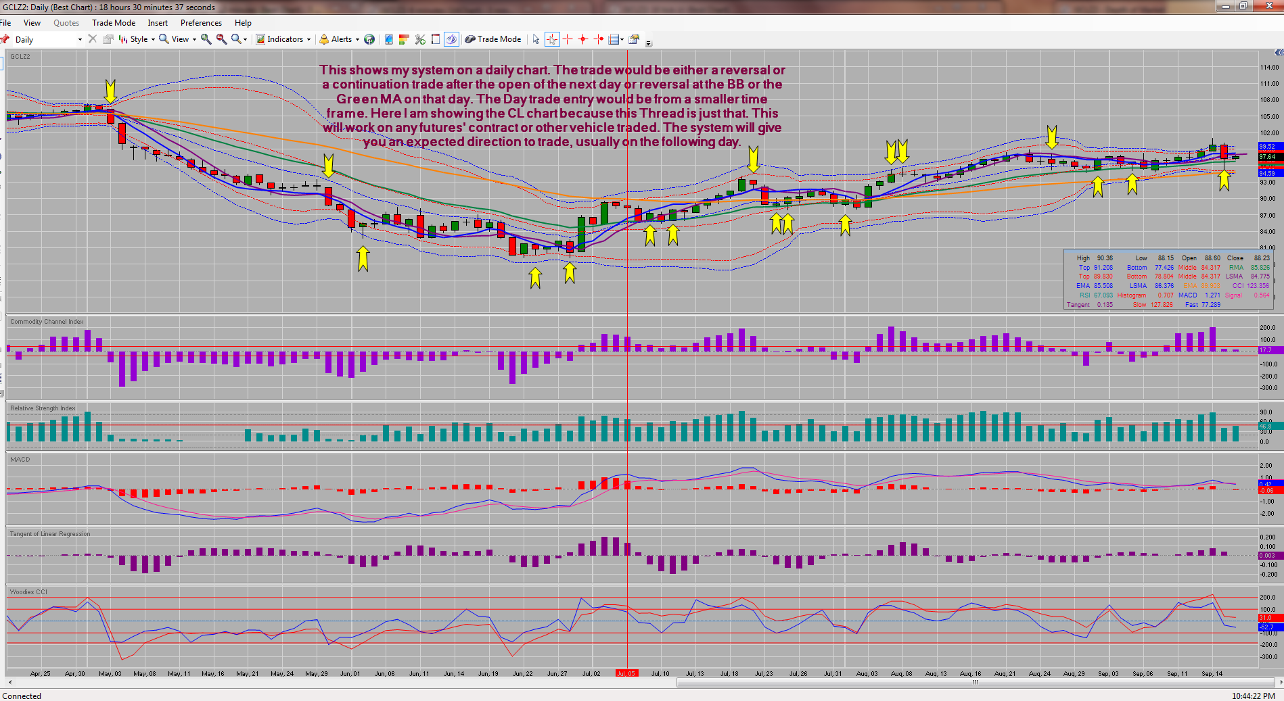The height and width of the screenshot is (701, 1284).
Task: Open chart properties icon next to the X
Action: pyautogui.click(x=108, y=39)
